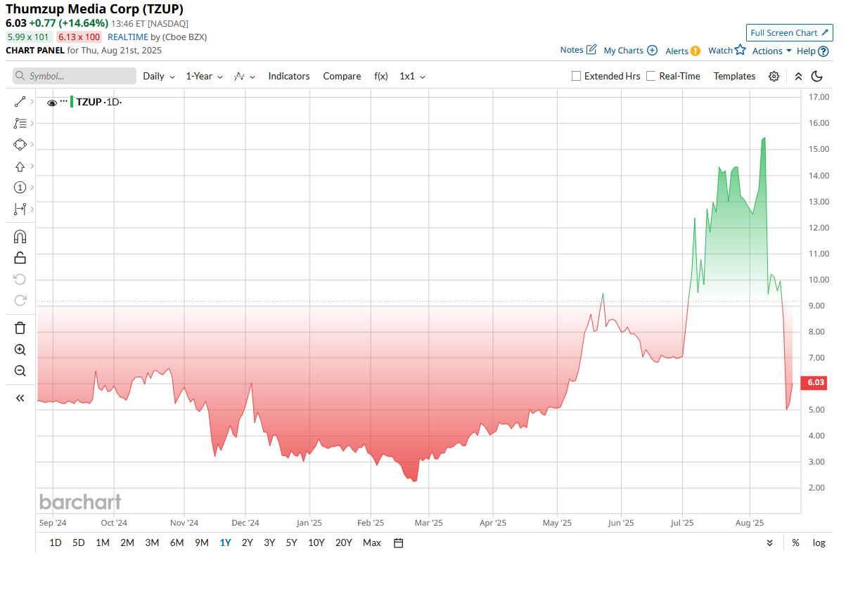This screenshot has height=591, width=846.
Task: Open the Daily frequency dropdown
Action: (x=158, y=76)
